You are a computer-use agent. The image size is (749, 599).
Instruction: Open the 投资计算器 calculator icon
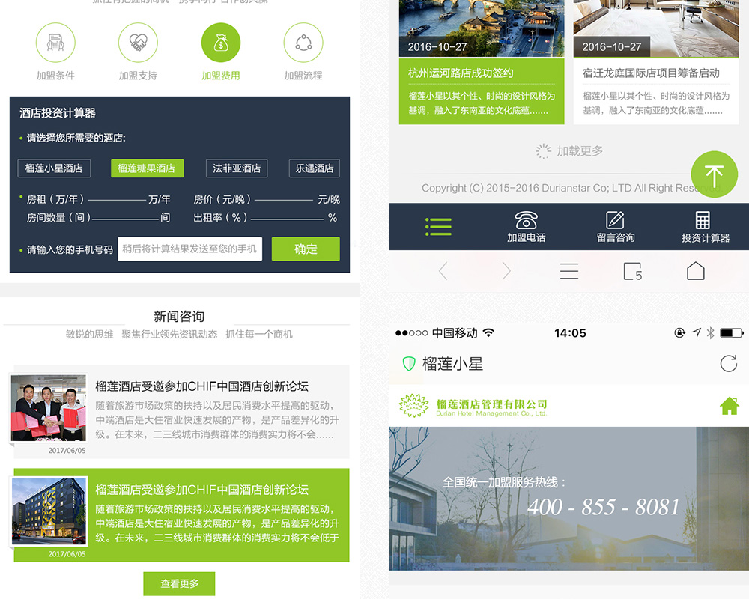click(703, 220)
